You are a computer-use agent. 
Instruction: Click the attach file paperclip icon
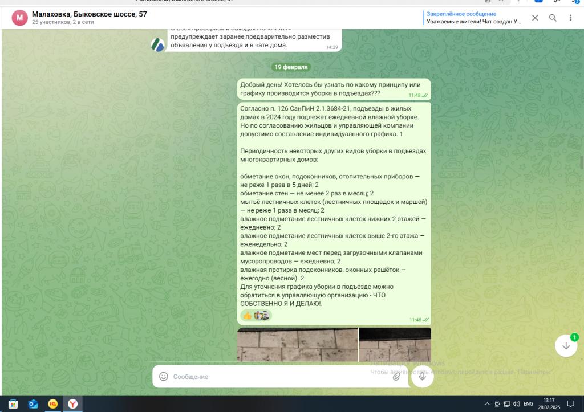pos(396,377)
